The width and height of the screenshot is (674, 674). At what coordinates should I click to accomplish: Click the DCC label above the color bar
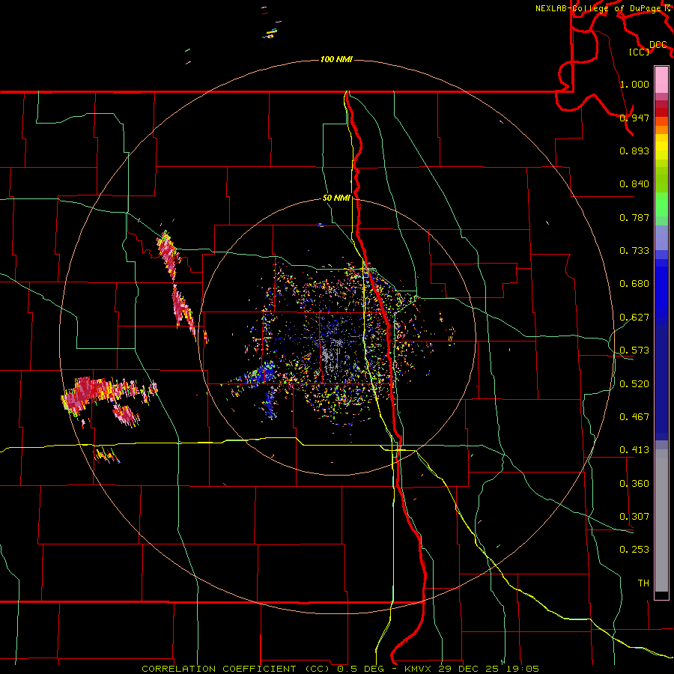click(x=658, y=45)
